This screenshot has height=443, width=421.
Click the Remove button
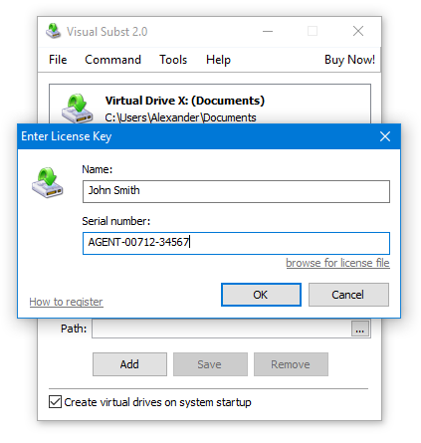tap(291, 364)
